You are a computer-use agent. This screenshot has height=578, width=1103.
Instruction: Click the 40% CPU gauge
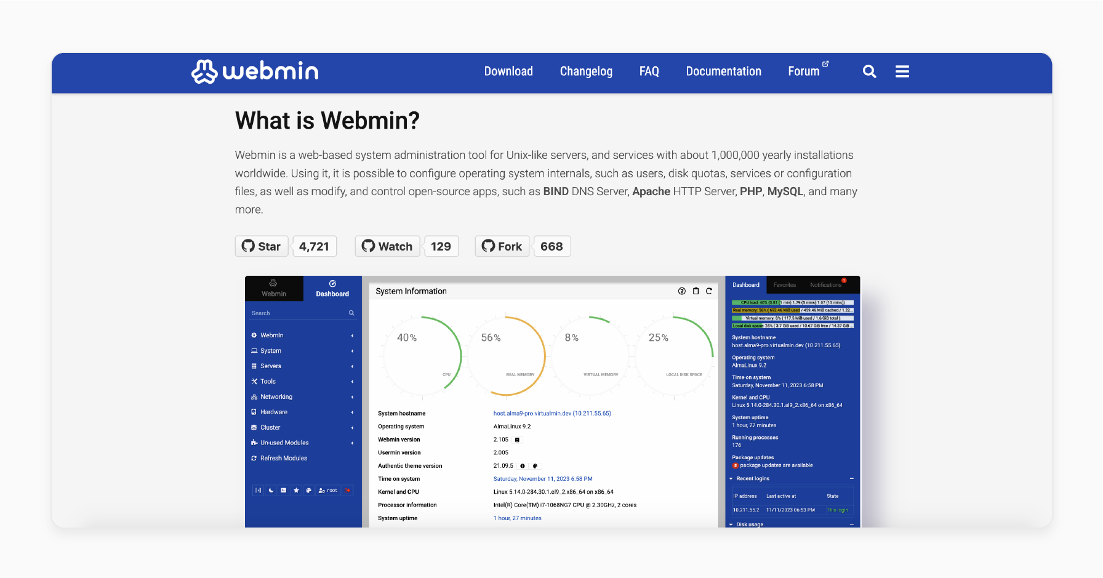(422, 356)
